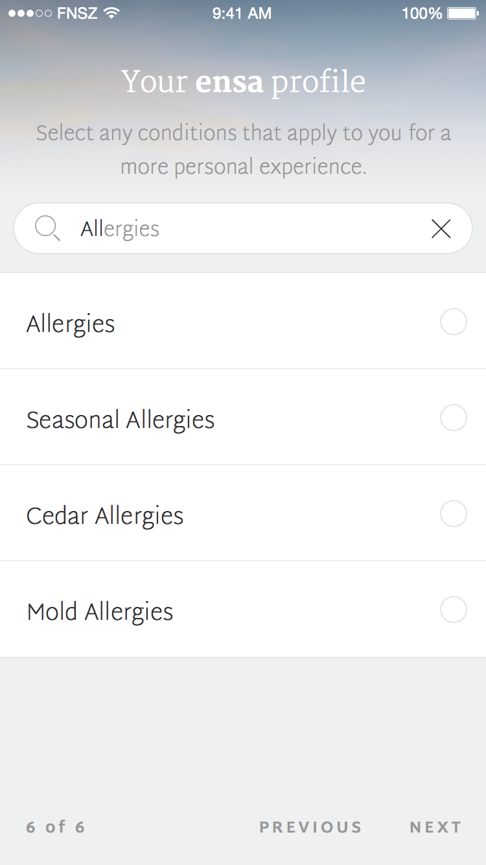
Task: Go to NEXT step
Action: click(435, 827)
